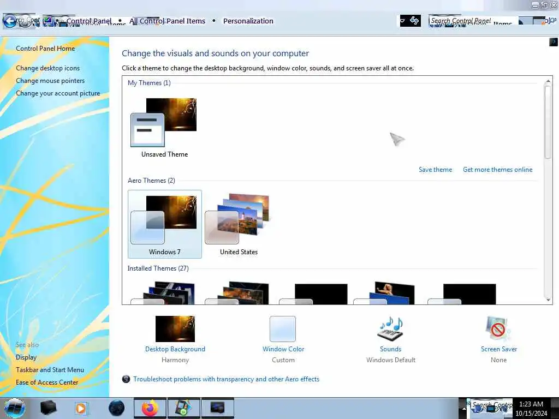The height and width of the screenshot is (419, 559).
Task: Click Get more themes online
Action: (498, 170)
